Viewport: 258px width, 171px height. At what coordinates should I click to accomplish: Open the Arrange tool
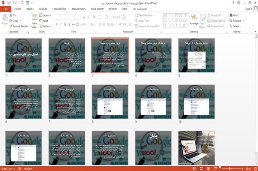[x=194, y=21]
